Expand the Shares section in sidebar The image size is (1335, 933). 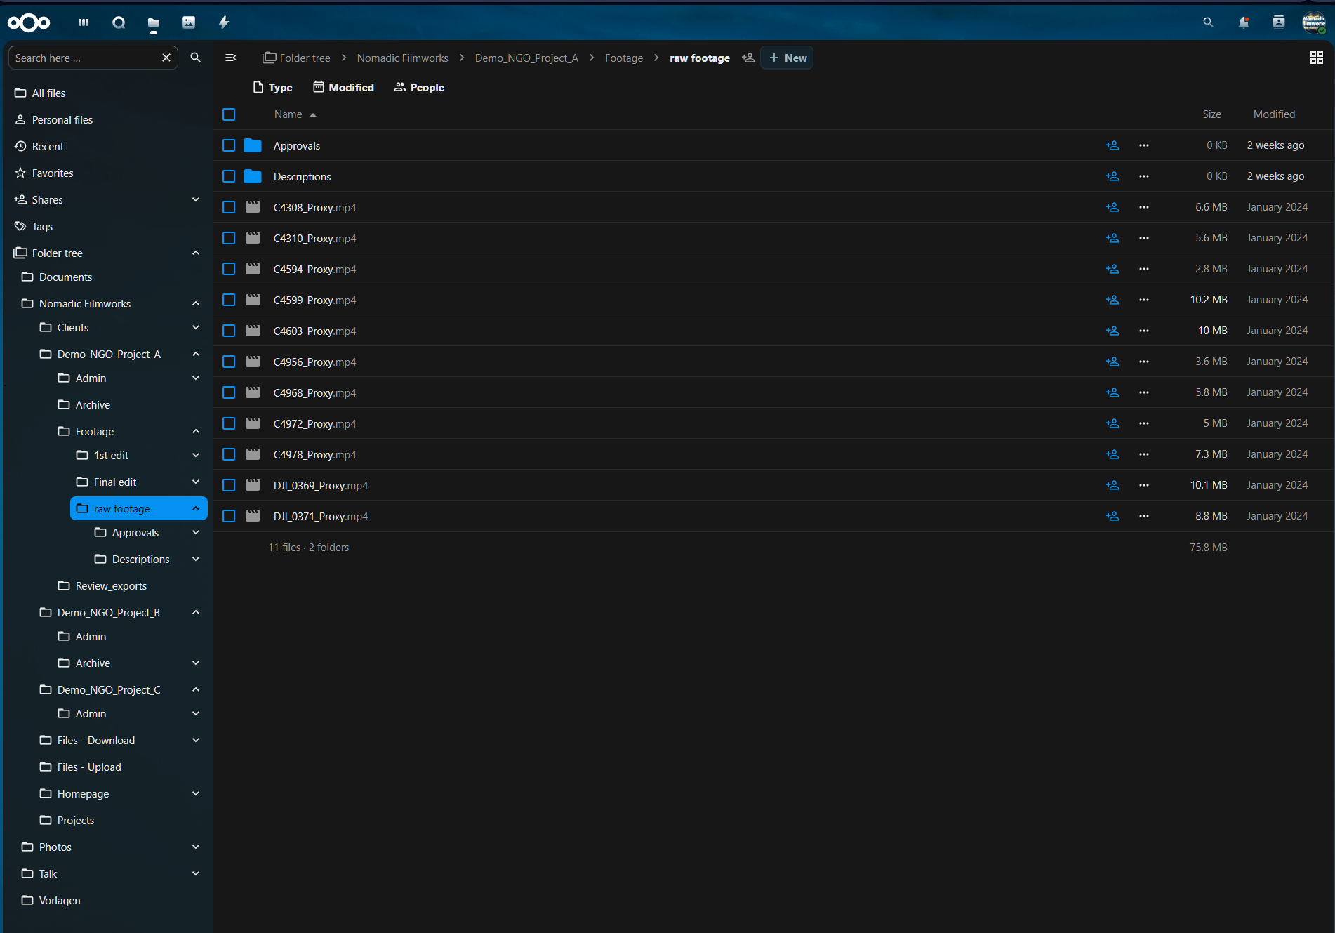pyautogui.click(x=196, y=200)
